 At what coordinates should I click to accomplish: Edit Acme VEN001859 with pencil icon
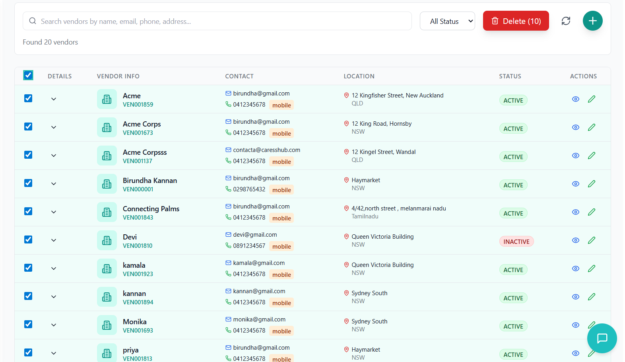tap(592, 99)
